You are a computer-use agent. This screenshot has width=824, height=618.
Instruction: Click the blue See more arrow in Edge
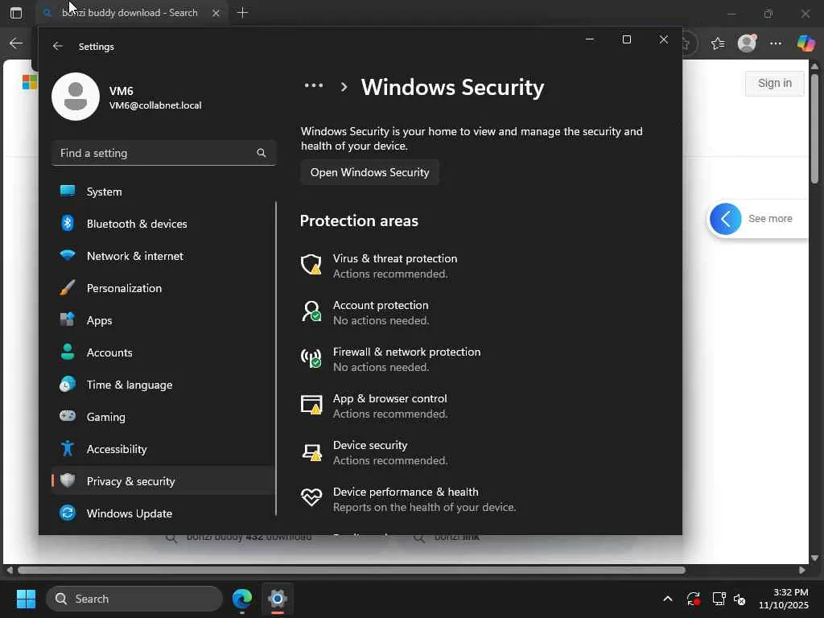tap(725, 219)
